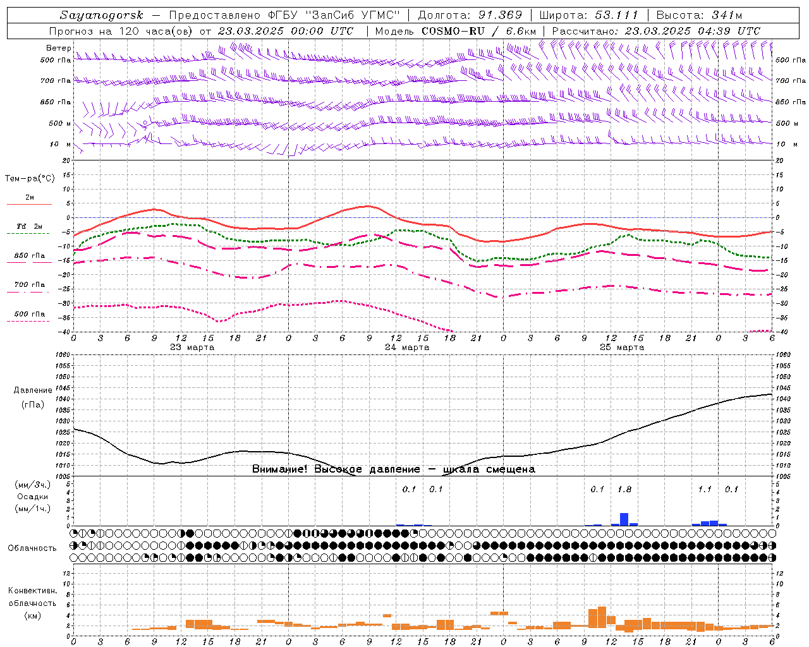809x647 pixels.
Task: Click the Sayanogorsk station title
Action: pyautogui.click(x=101, y=15)
